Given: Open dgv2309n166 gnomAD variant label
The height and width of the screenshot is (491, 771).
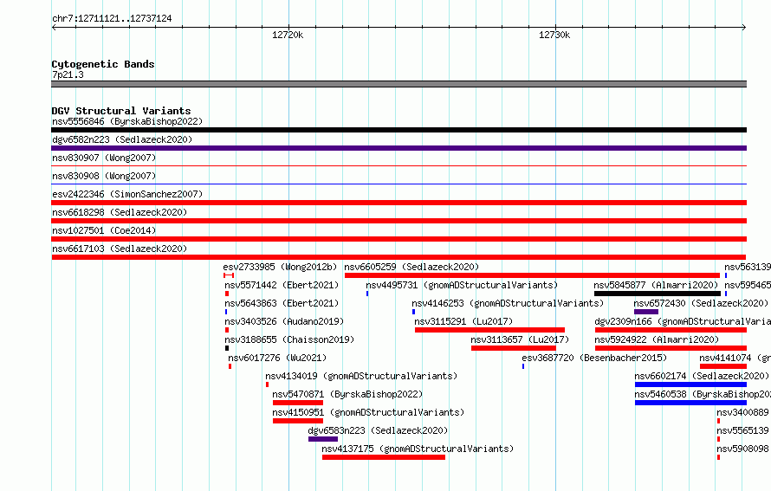Looking at the screenshot, I should pos(683,321).
